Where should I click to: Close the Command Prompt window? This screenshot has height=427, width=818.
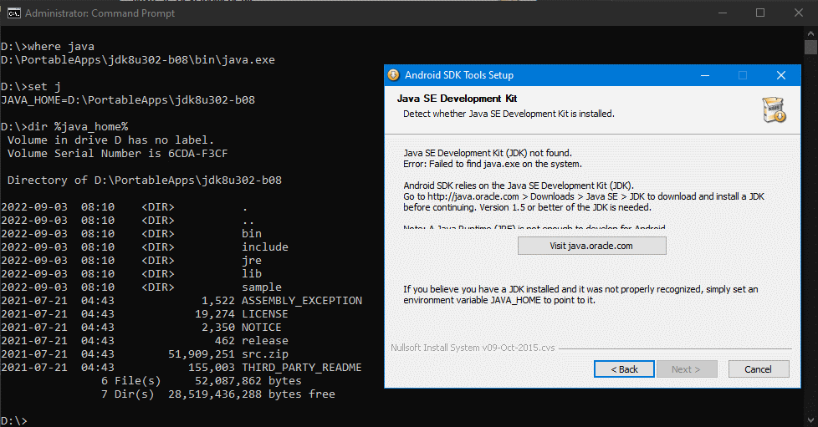coord(799,13)
